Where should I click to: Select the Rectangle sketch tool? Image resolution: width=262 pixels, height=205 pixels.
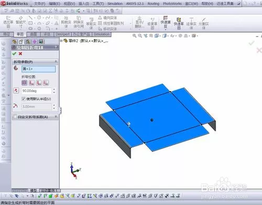[30, 23]
